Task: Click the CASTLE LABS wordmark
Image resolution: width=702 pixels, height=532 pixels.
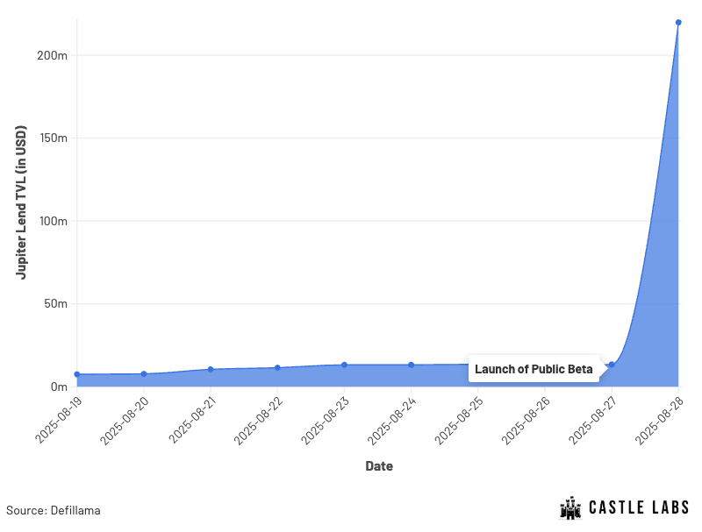Action: point(639,507)
